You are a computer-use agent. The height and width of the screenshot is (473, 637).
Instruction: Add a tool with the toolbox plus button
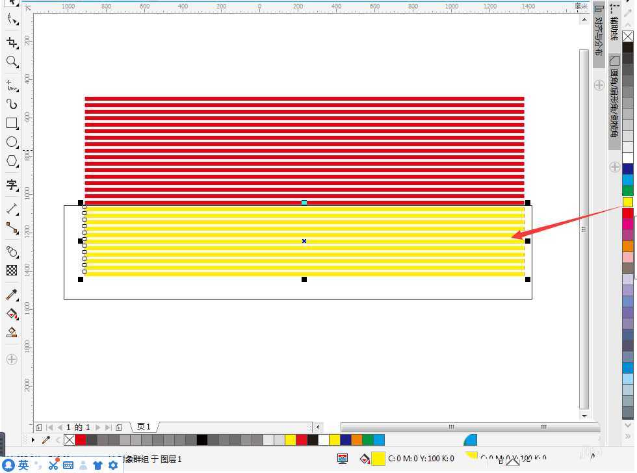[11, 359]
